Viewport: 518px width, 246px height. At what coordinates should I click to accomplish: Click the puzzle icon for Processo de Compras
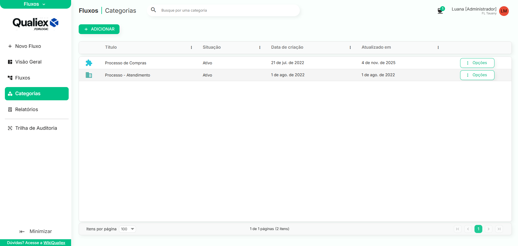[89, 63]
